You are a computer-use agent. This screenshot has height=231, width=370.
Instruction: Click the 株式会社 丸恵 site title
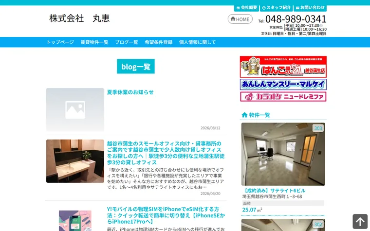(x=79, y=18)
